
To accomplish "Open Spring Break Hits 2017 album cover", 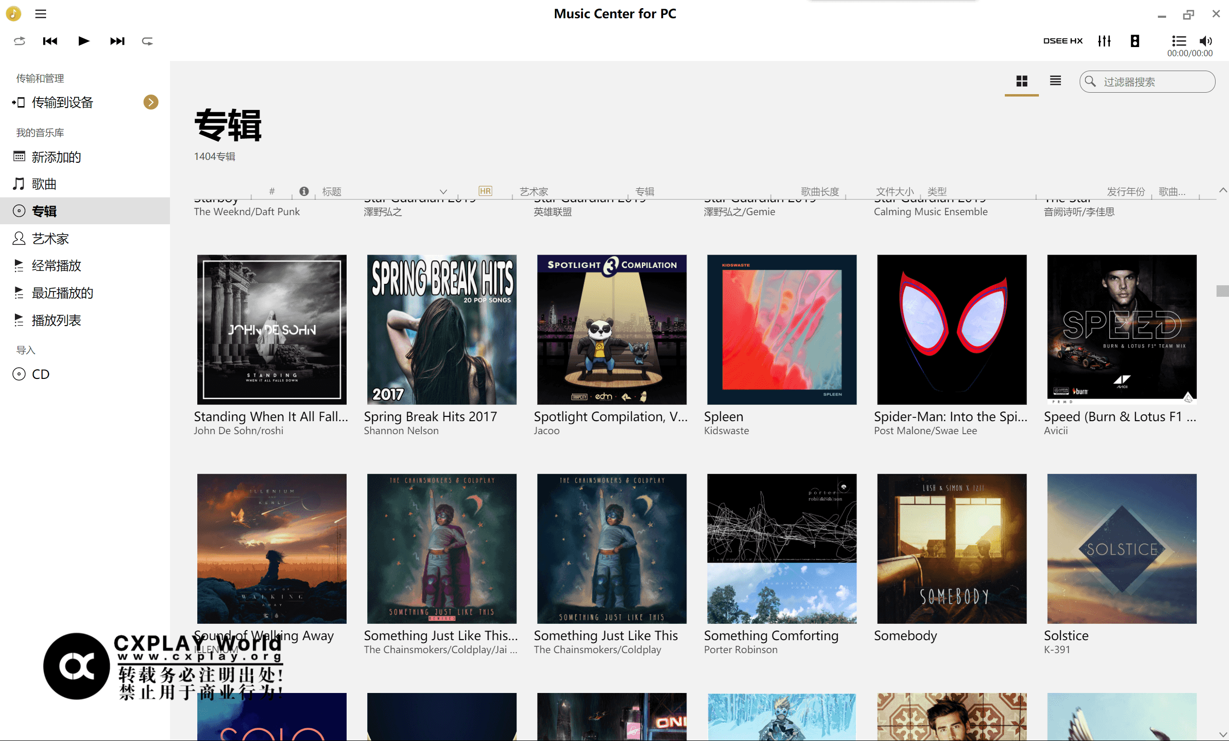I will pyautogui.click(x=442, y=330).
